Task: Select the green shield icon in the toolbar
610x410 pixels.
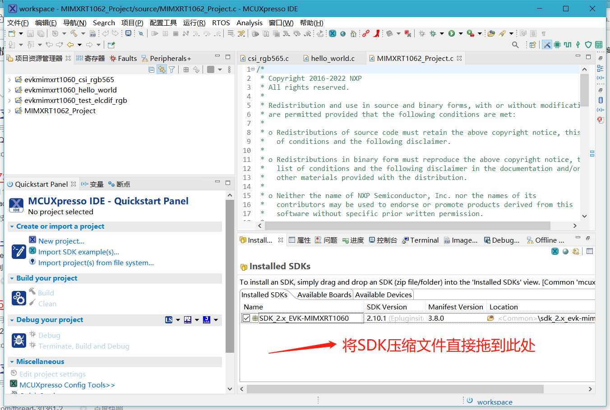Action: point(588,45)
